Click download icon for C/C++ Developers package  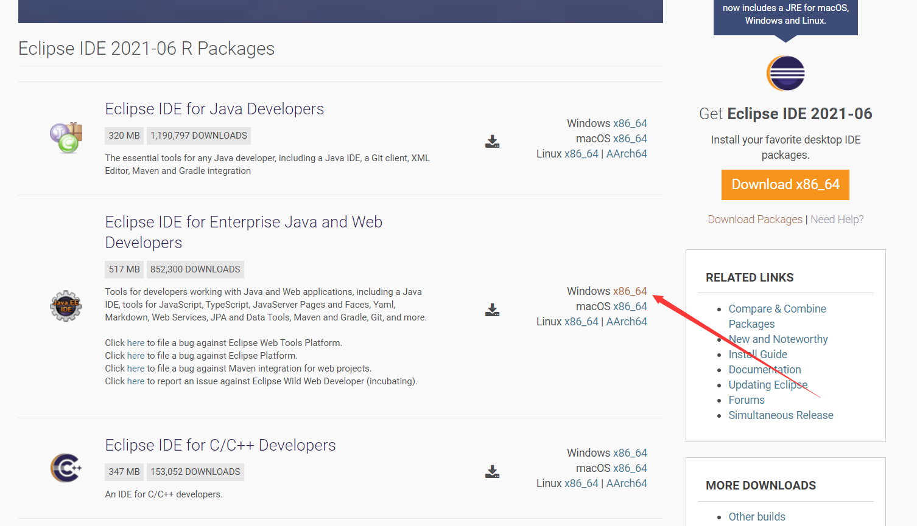point(493,472)
